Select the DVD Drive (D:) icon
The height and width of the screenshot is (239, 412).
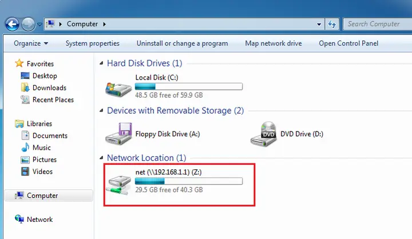click(264, 134)
